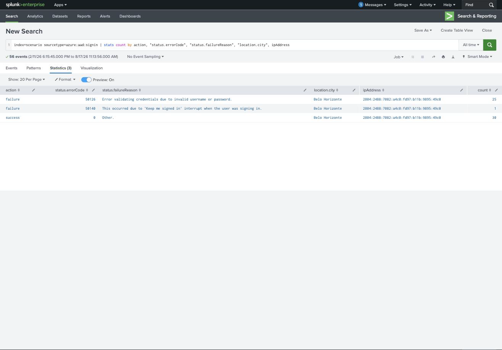This screenshot has height=350, width=502.
Task: Open the Save As dropdown
Action: pyautogui.click(x=423, y=30)
